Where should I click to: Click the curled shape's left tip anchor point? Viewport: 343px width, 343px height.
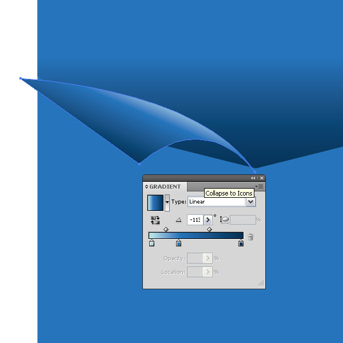(21, 78)
